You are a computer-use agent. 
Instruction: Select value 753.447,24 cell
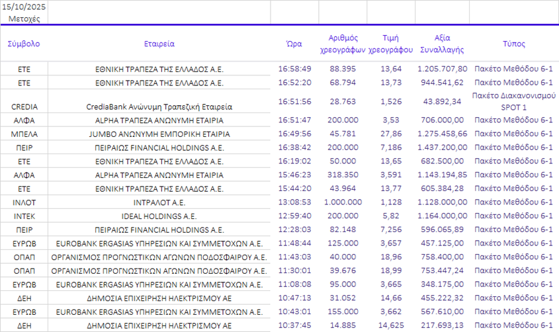tap(442, 270)
